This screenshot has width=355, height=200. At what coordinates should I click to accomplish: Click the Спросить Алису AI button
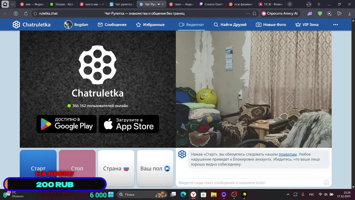pyautogui.click(x=280, y=13)
